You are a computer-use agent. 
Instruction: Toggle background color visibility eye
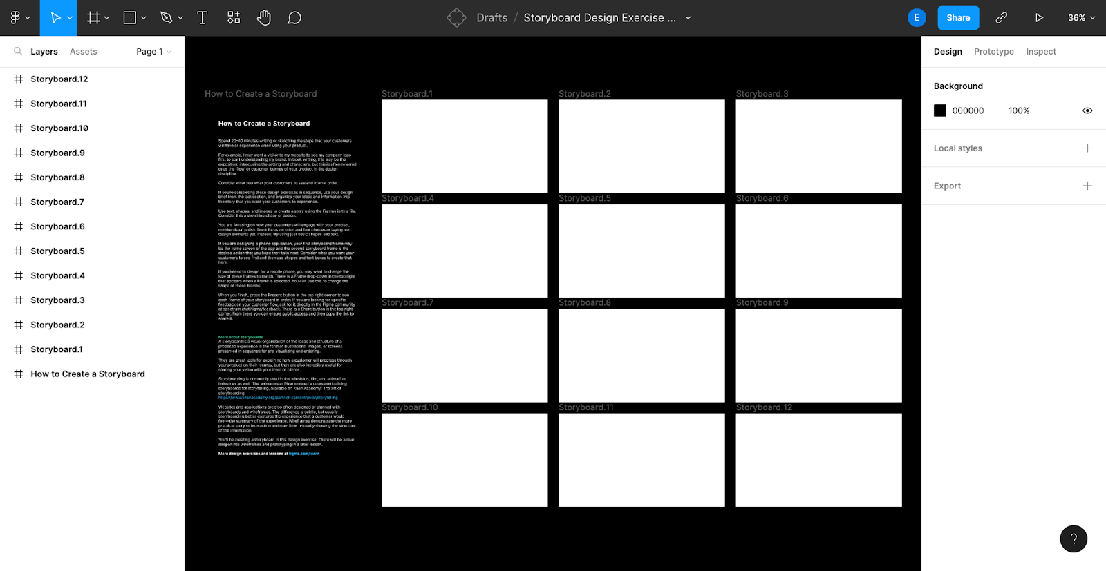coord(1087,110)
